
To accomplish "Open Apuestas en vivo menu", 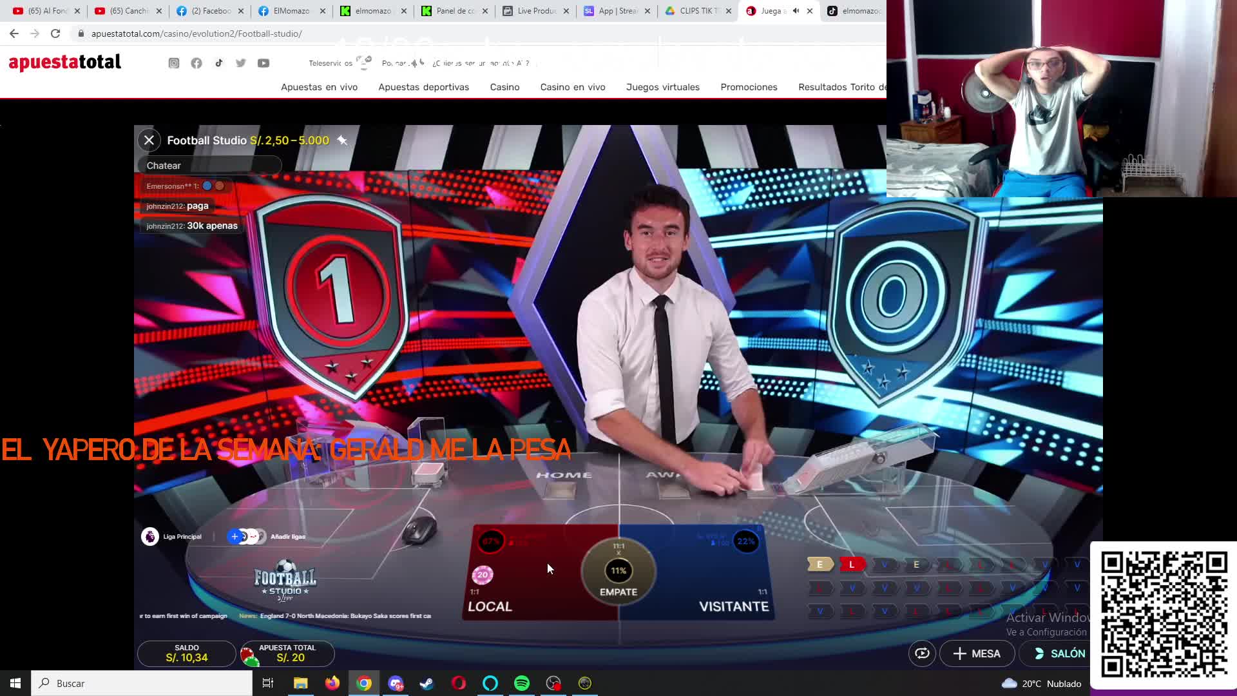I will tap(319, 87).
